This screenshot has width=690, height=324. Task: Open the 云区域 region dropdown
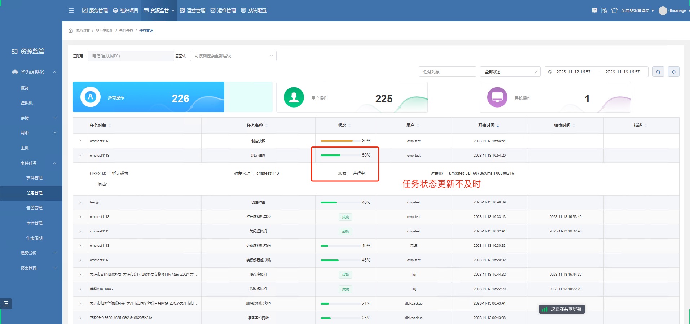coord(233,56)
